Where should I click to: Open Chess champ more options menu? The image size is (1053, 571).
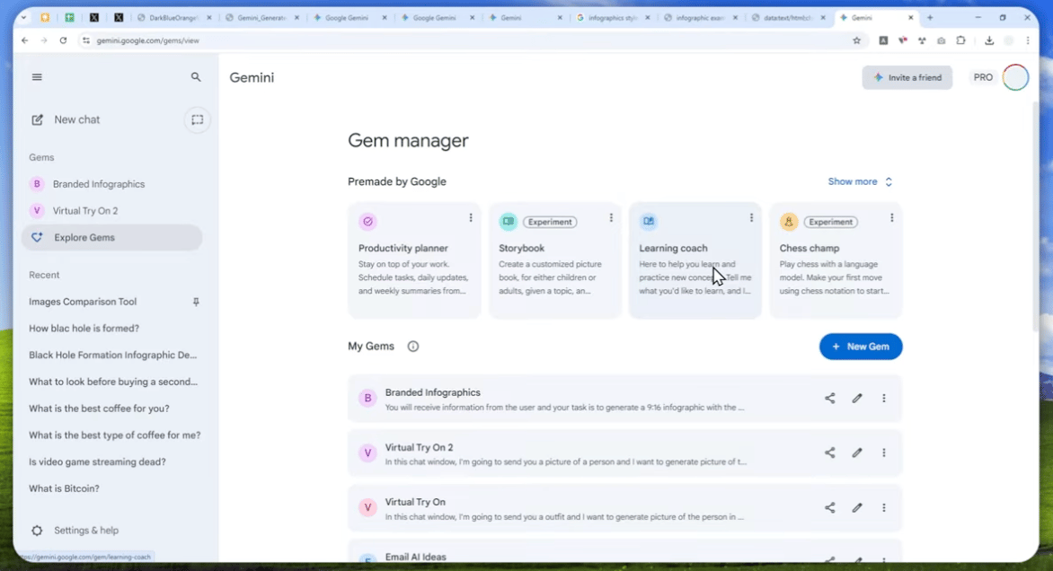click(x=892, y=218)
